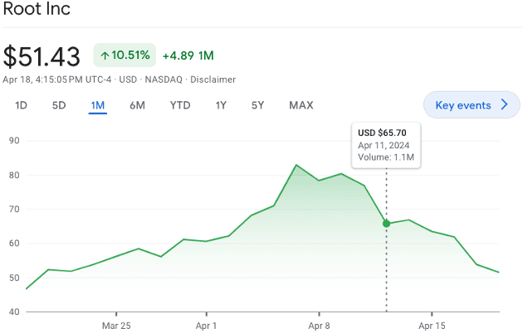The image size is (523, 333).
Task: Click the Apr 1 axis label
Action: pos(206,326)
